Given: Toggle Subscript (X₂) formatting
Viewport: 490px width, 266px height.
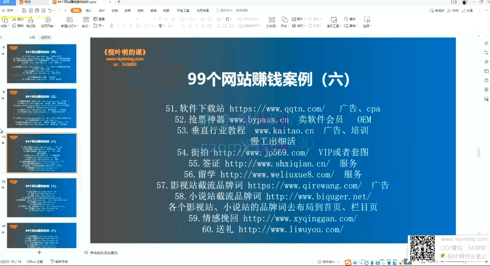Looking at the screenshot, I should [x=153, y=26].
